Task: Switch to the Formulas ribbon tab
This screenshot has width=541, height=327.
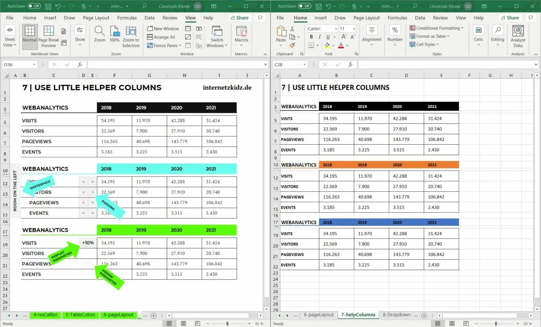Action: coord(126,17)
